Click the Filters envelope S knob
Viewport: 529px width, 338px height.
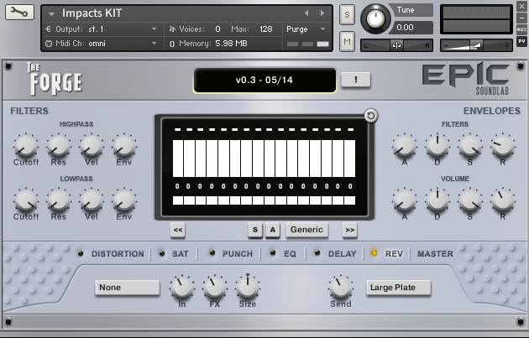(x=470, y=146)
